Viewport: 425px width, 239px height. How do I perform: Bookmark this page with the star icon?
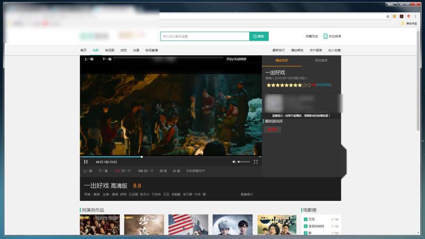tap(388, 16)
